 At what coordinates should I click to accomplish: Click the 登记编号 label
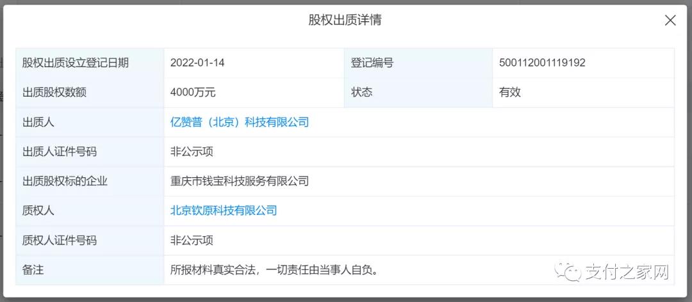coord(372,63)
